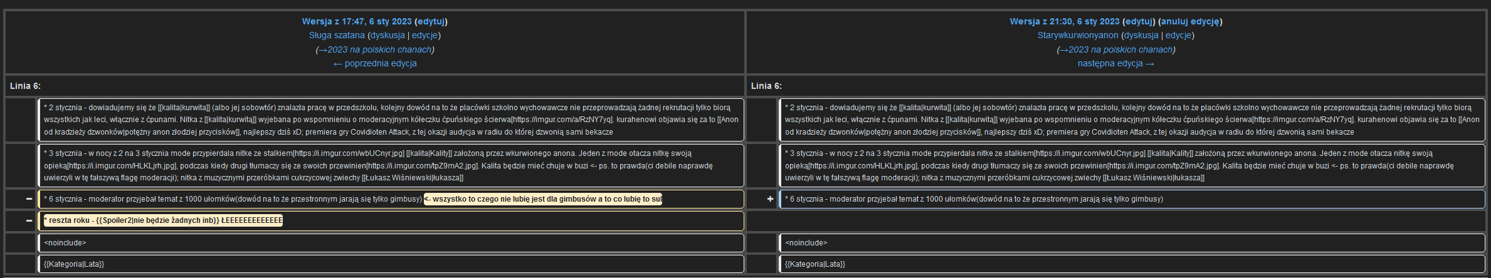Open Sługa szatana's dyskusja link

(x=387, y=35)
